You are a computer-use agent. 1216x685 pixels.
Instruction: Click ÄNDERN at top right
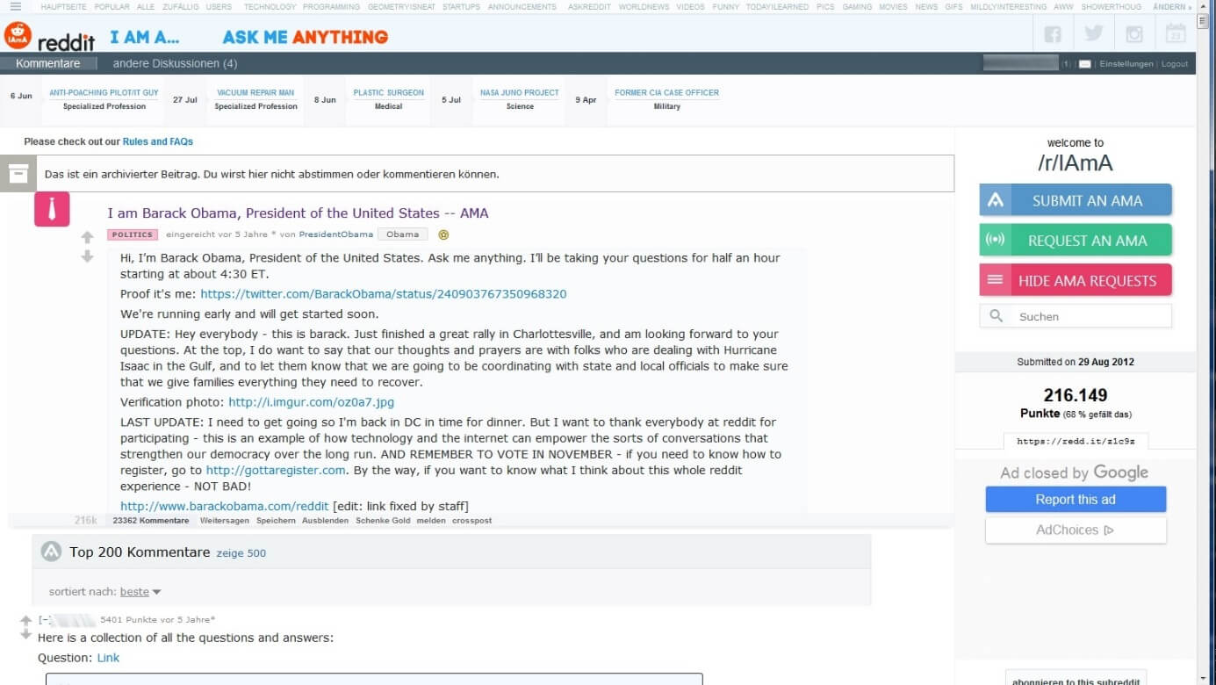pyautogui.click(x=1172, y=6)
